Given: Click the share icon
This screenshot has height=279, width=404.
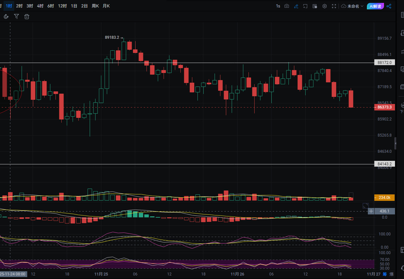Looking at the screenshot, I should pyautogui.click(x=389, y=6).
